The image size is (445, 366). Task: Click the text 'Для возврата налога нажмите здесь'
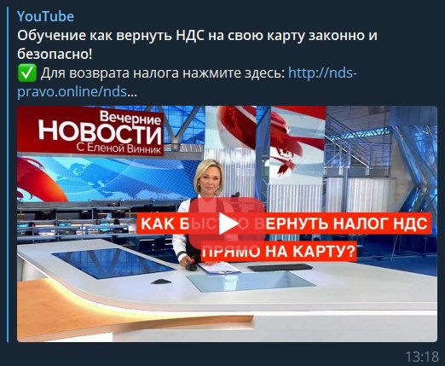[163, 73]
